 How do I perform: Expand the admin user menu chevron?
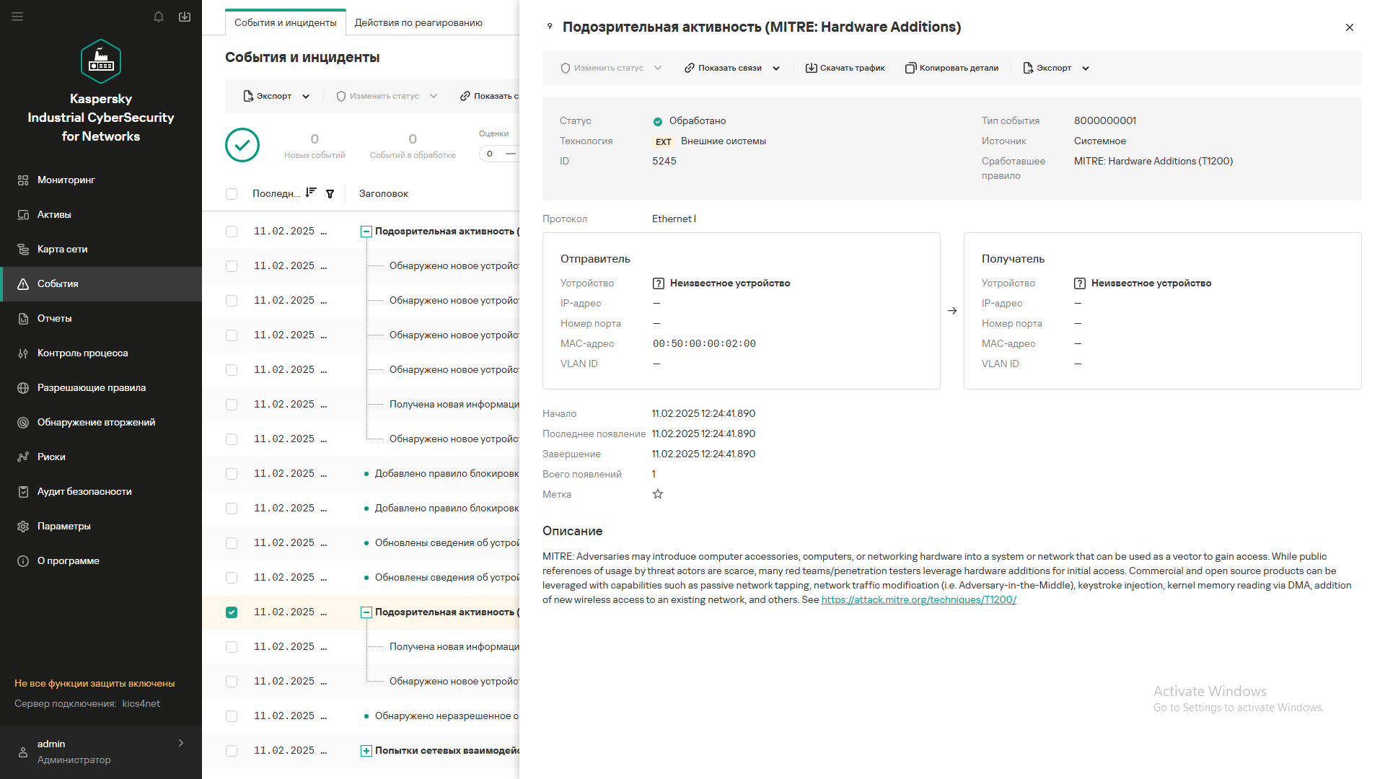click(181, 743)
